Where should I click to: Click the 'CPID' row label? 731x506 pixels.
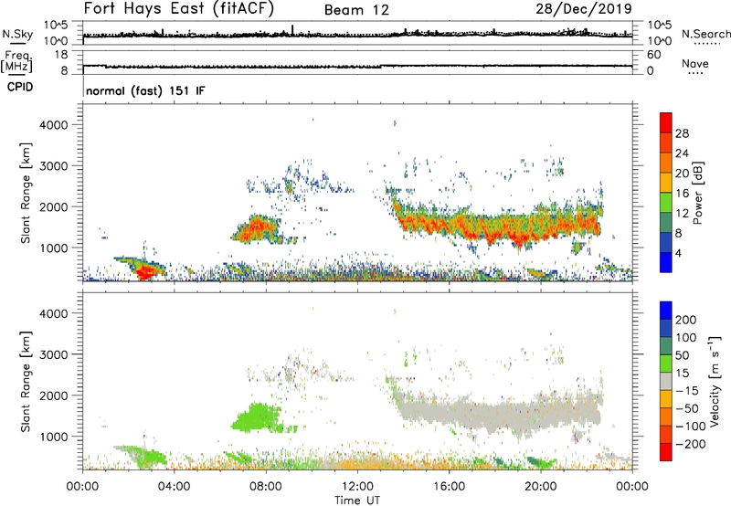[20, 87]
